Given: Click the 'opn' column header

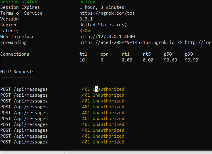Looking at the screenshot, I should (104, 54).
